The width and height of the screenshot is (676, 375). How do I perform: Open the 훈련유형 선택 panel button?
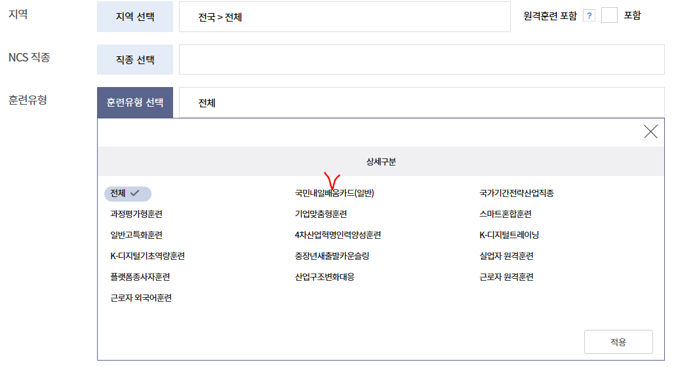click(x=135, y=103)
